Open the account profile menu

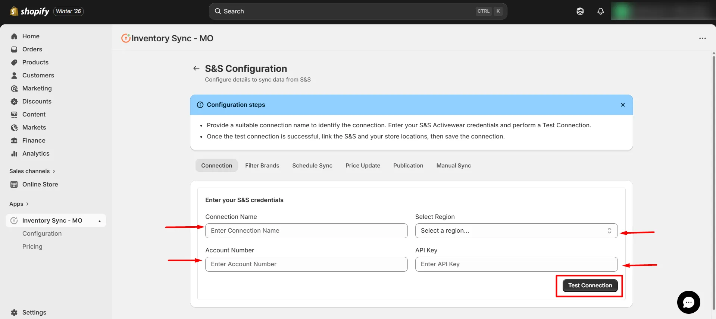663,11
